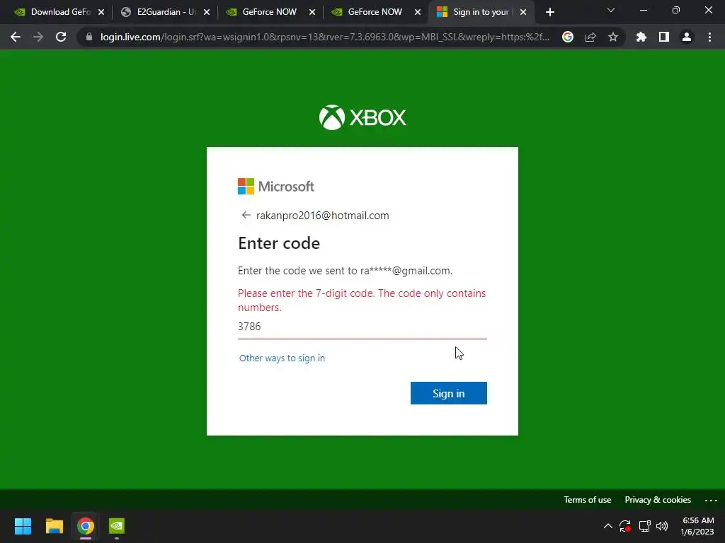Screen dimensions: 725x543
Task: View site info via the padlock icon
Action: click(89, 37)
